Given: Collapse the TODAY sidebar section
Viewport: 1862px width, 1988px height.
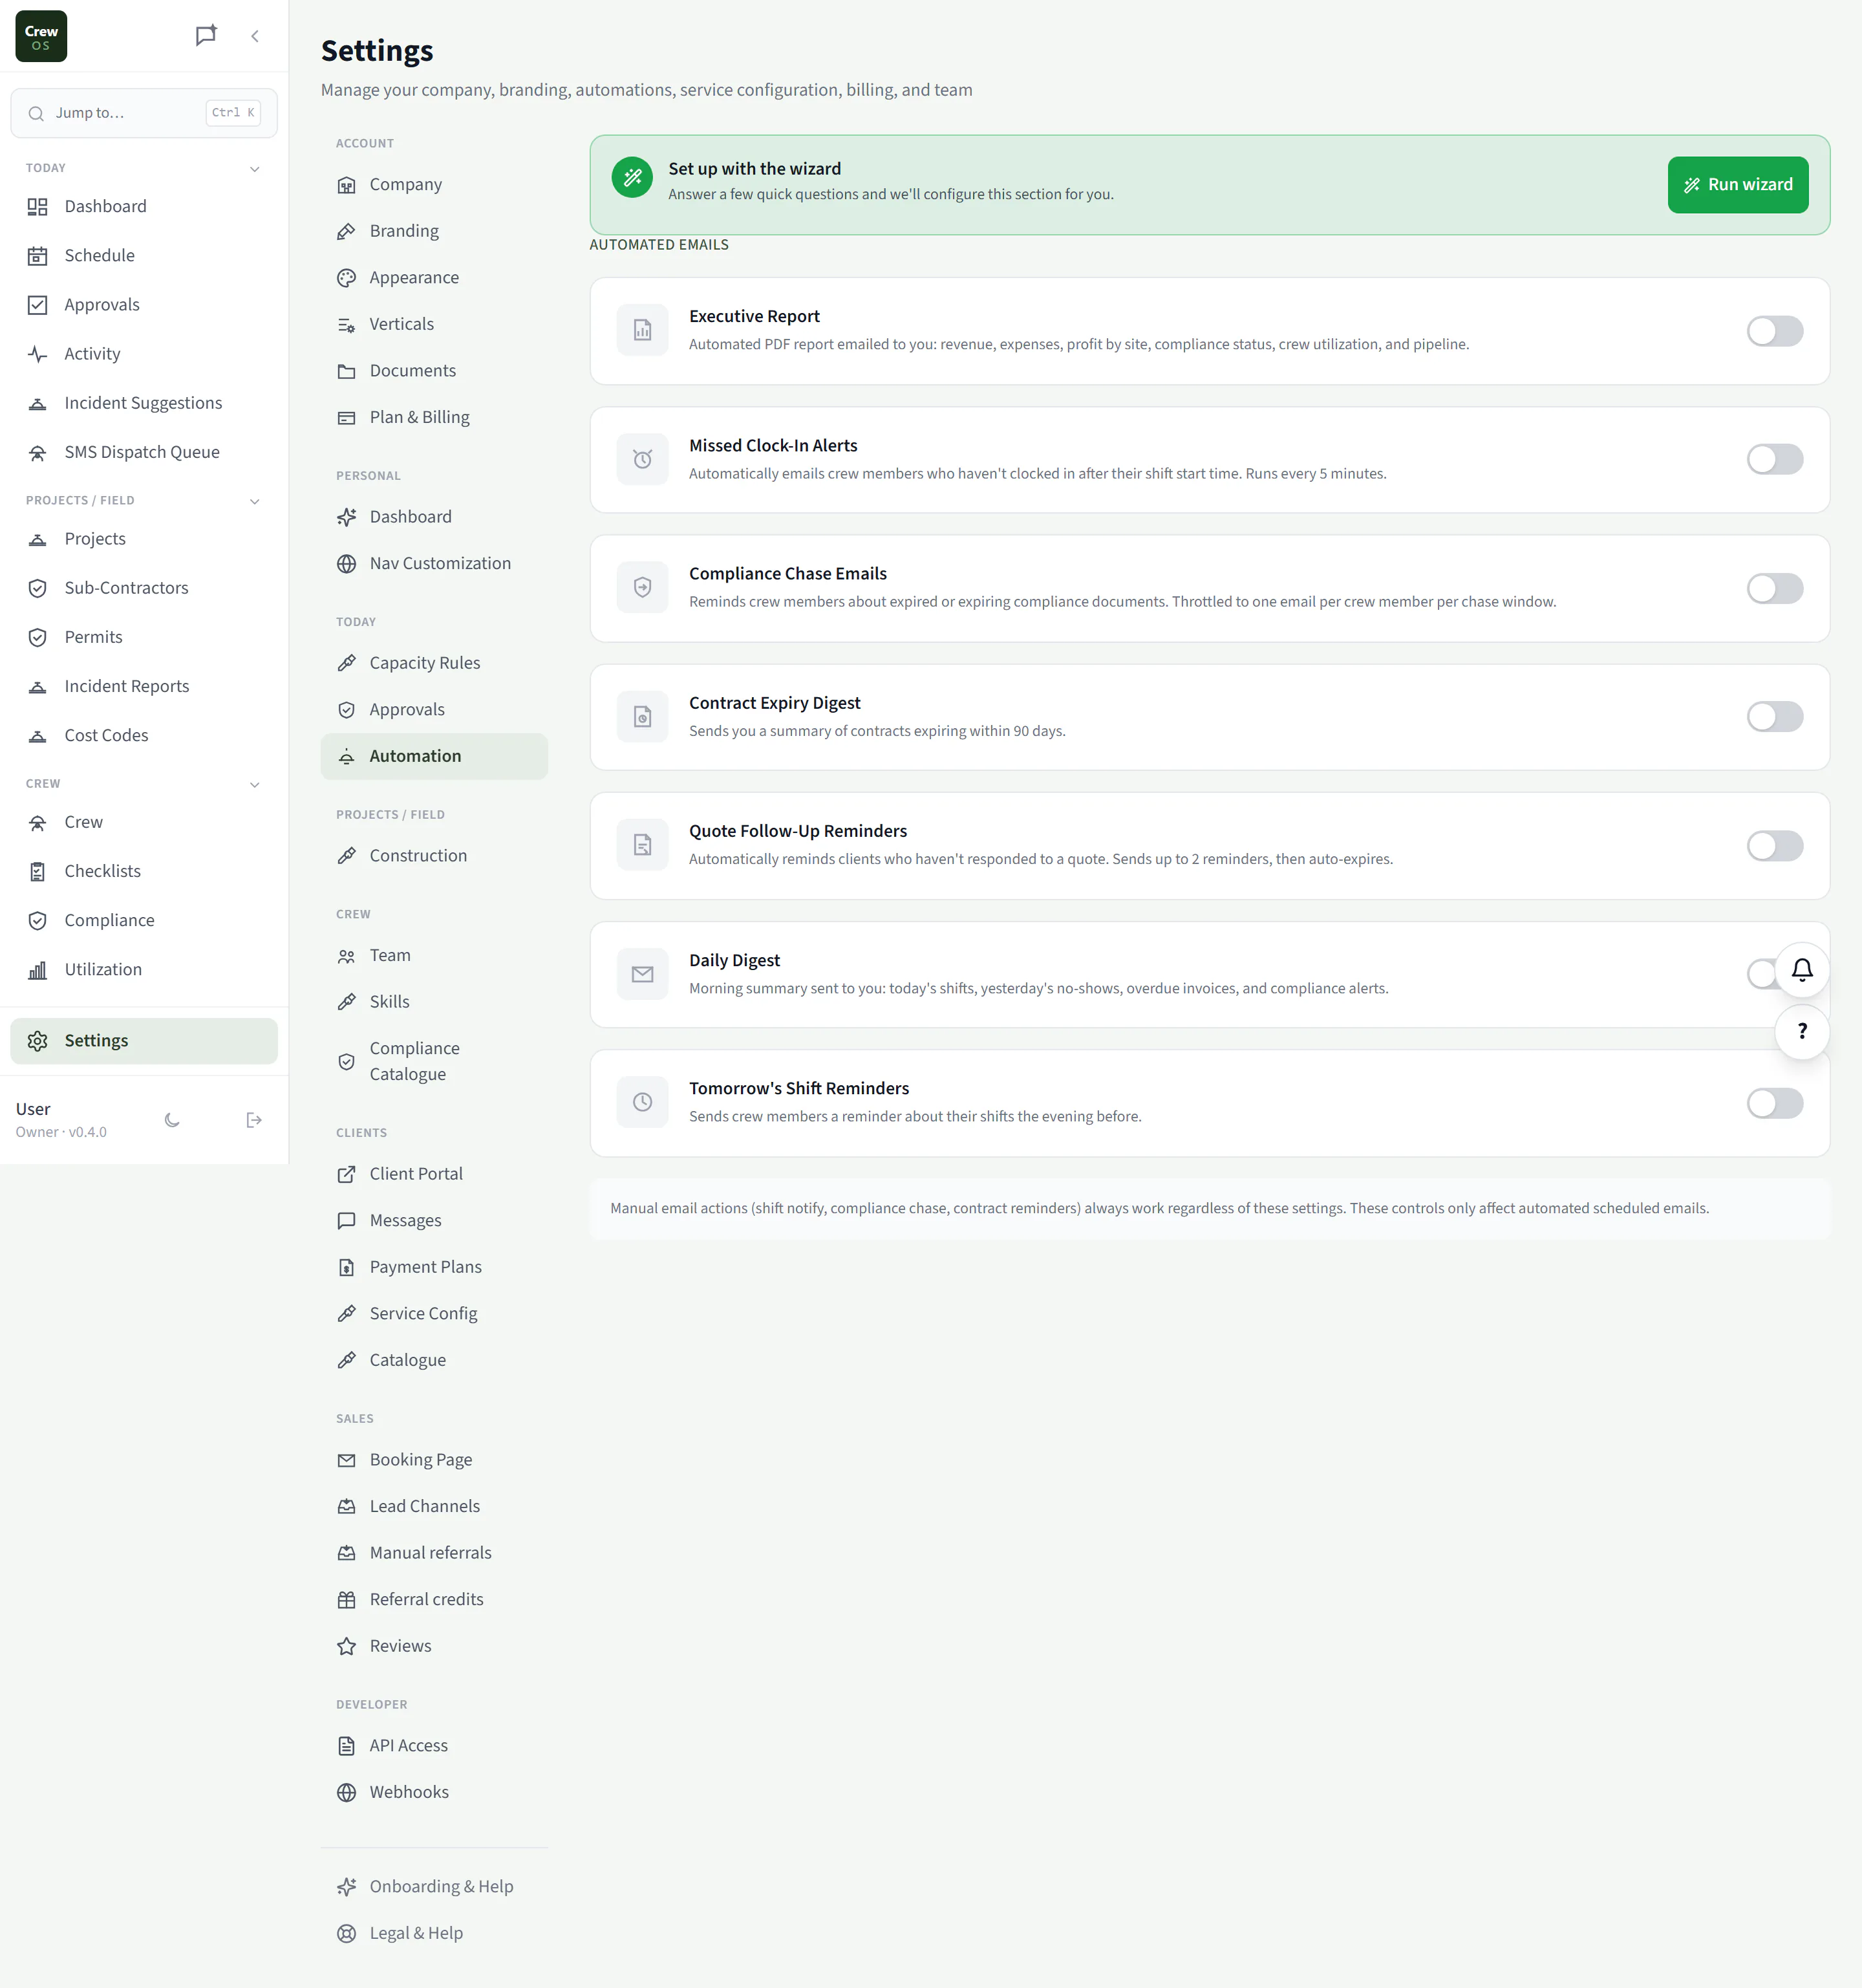Looking at the screenshot, I should 255,169.
